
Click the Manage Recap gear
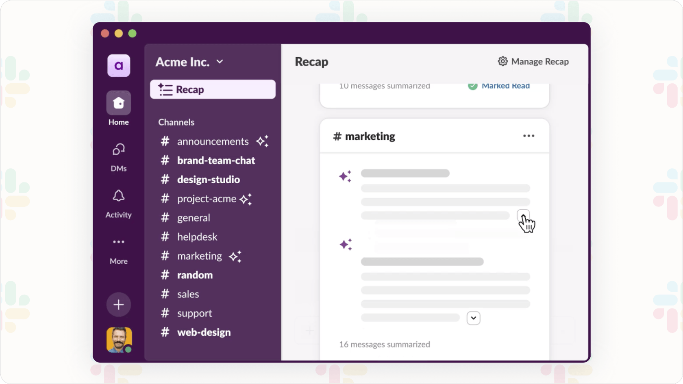pos(502,61)
